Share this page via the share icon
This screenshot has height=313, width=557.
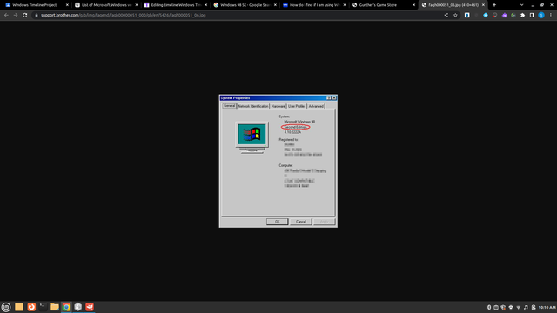click(x=446, y=16)
